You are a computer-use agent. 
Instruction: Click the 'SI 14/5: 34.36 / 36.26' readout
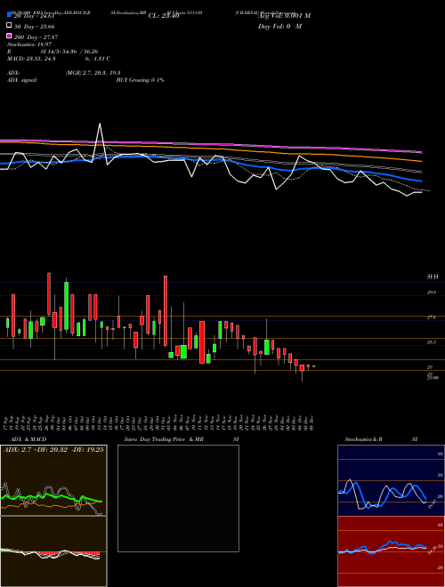pyautogui.click(x=69, y=52)
